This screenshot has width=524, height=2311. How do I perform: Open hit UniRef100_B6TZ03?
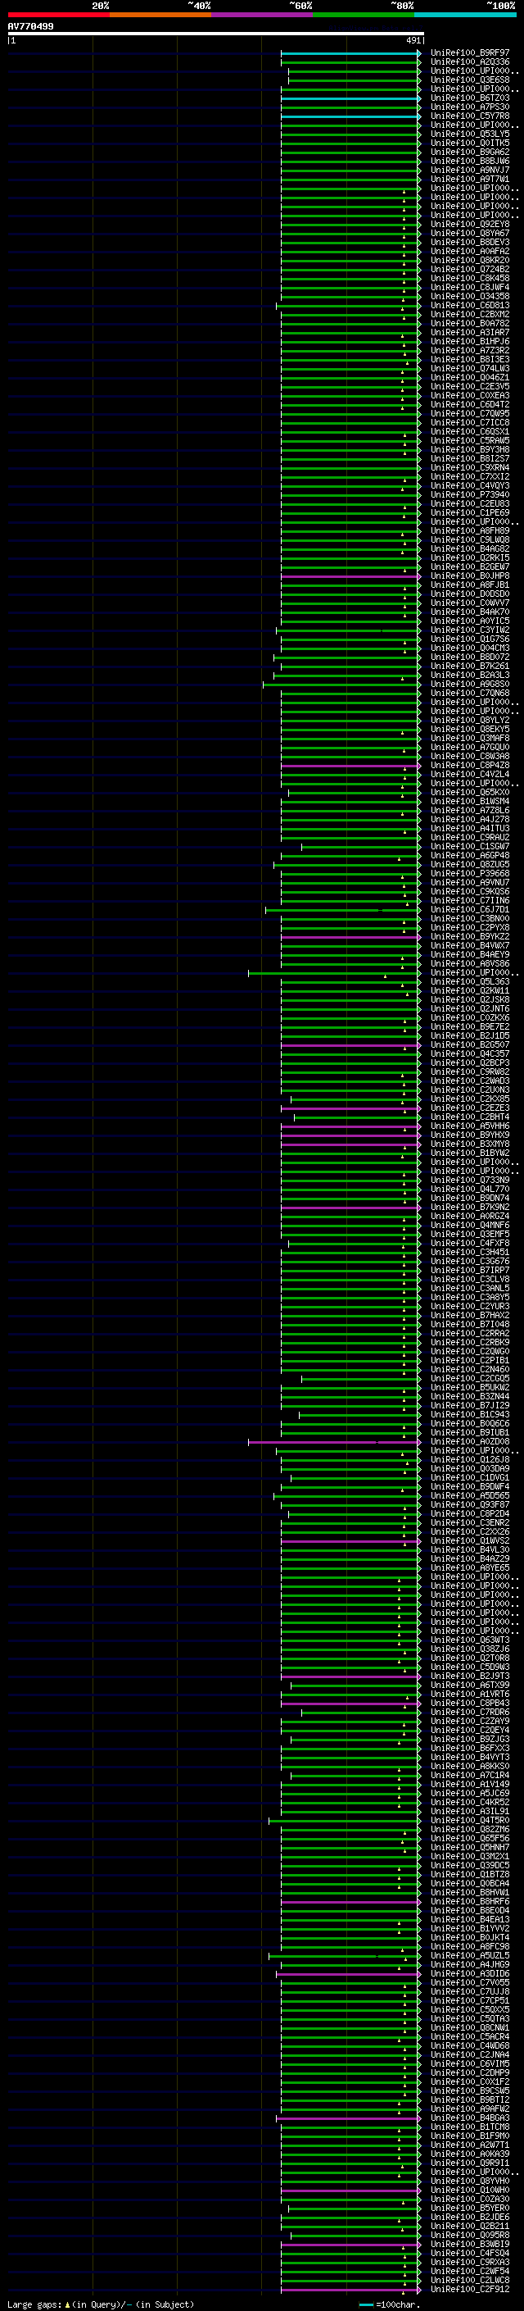[469, 98]
